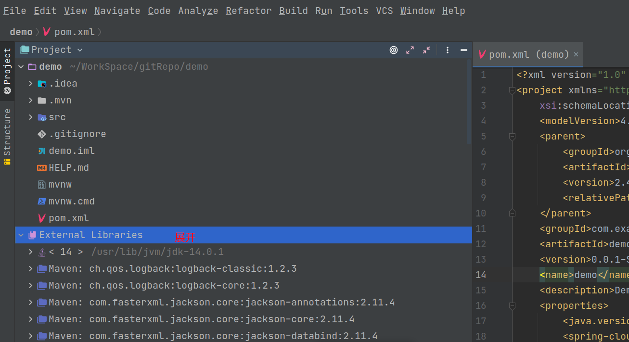
Task: Click the Collapse All arrows icon
Action: point(426,50)
